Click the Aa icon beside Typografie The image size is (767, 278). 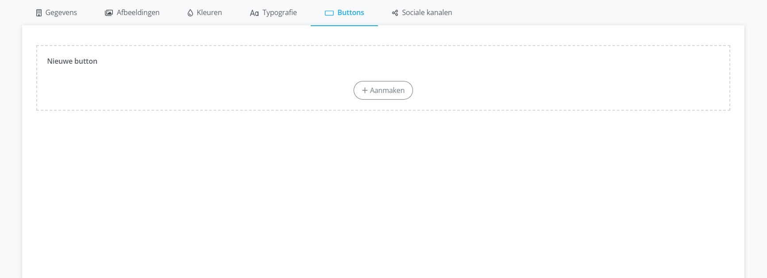[254, 13]
